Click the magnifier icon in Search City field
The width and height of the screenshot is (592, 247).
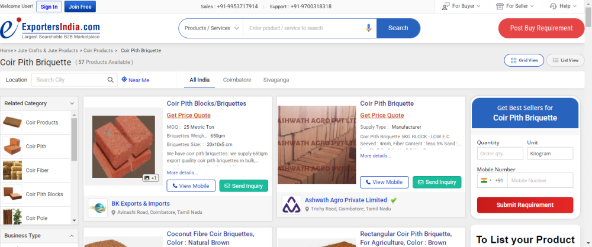tap(110, 80)
